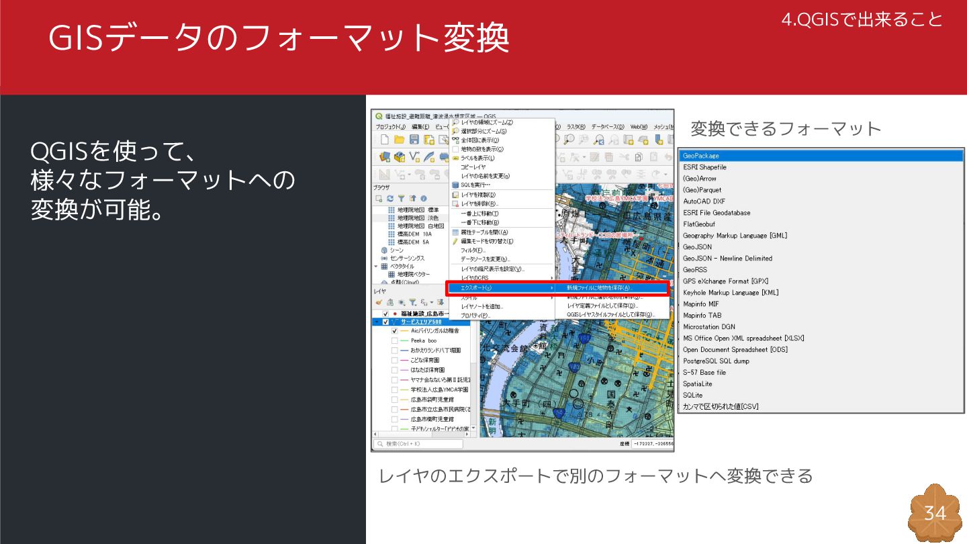Select the GeoPackage format option
967x544 pixels.
click(821, 156)
